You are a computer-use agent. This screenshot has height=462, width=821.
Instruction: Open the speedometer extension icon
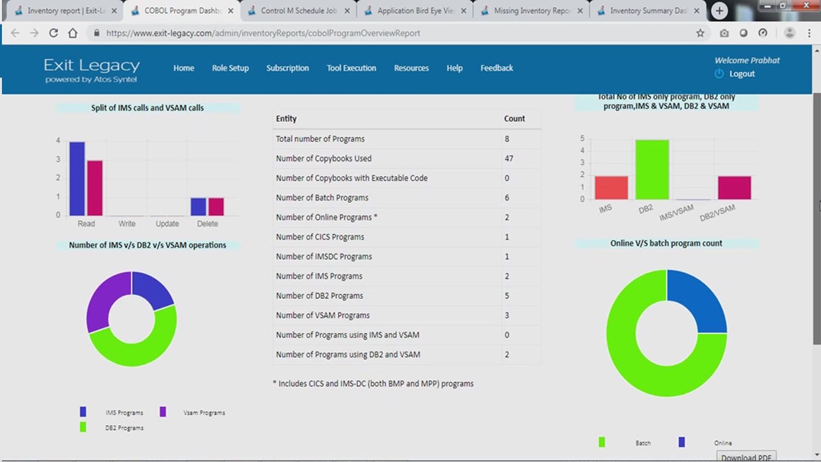coord(763,33)
